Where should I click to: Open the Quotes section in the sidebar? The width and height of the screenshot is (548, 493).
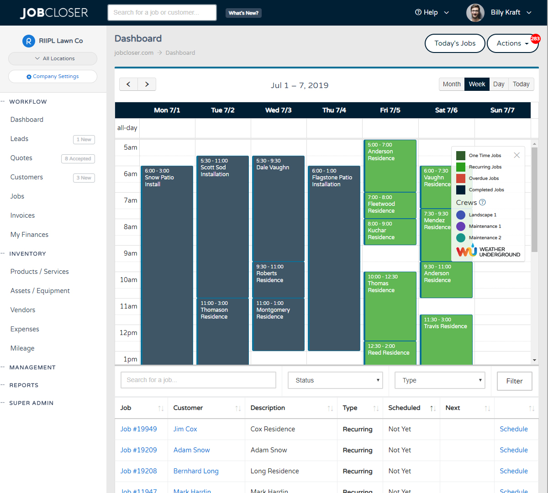click(21, 158)
